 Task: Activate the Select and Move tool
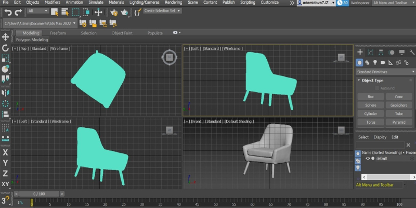coord(98,12)
